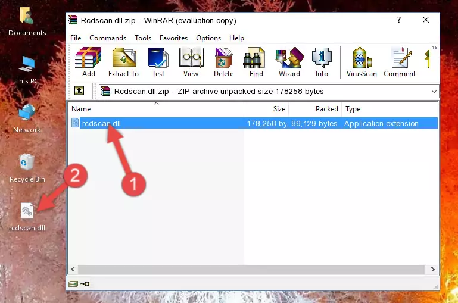
Task: Click the '178,258' size cell
Action: tap(266, 123)
